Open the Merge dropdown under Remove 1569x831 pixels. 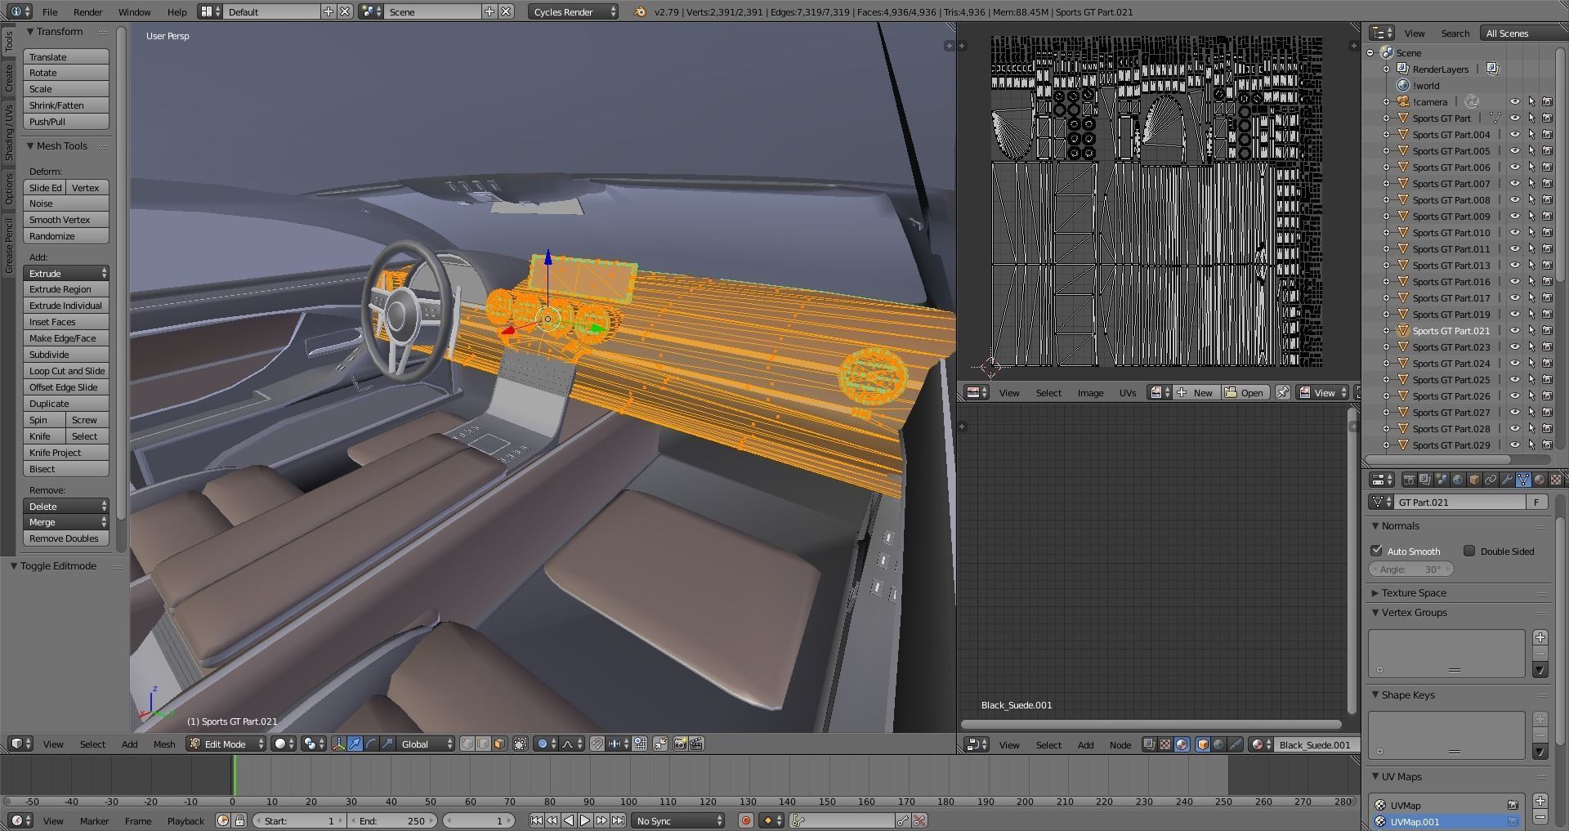pyautogui.click(x=66, y=522)
